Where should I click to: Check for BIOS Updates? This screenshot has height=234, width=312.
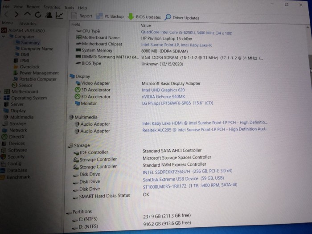(144, 17)
